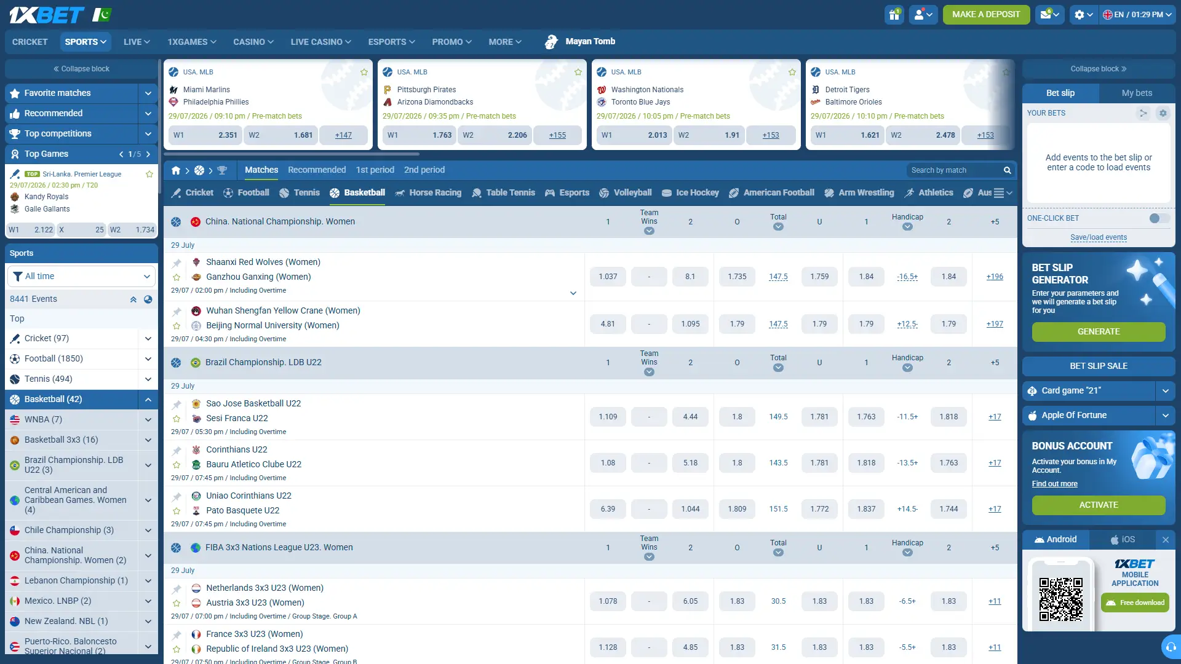Favorite the Miami Marlins vs Phillies card
Viewport: 1181px width, 664px height.
click(x=364, y=72)
